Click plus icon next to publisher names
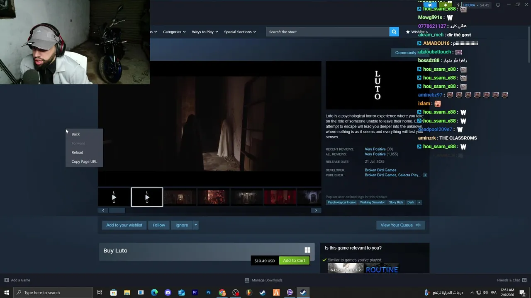531x298 pixels. point(425,175)
